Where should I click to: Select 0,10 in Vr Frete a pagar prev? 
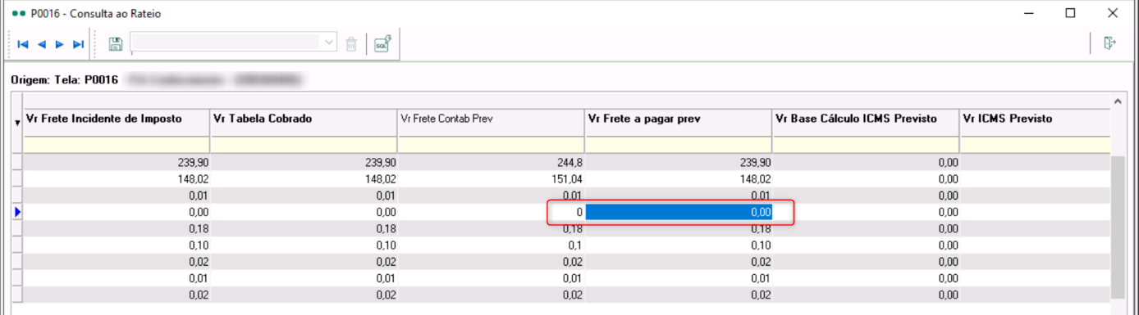(x=678, y=245)
